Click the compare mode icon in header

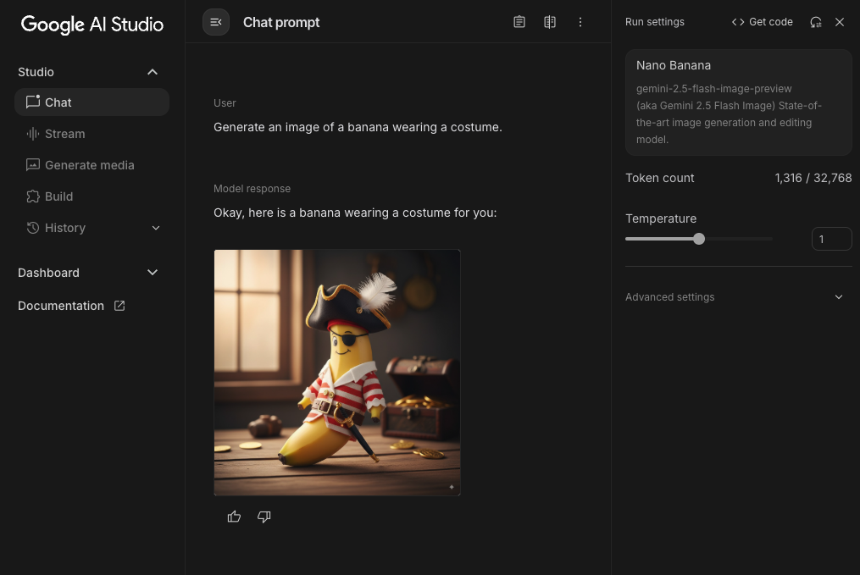[550, 22]
